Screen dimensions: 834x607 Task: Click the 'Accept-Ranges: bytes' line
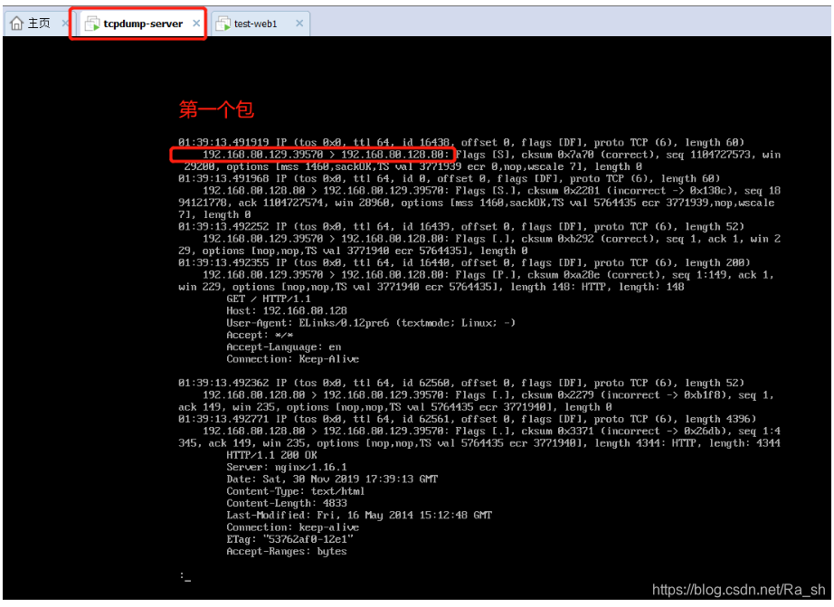pos(287,552)
